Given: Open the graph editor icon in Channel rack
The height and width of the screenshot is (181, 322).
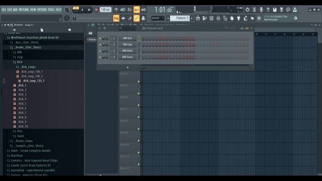Looking at the screenshot, I should coord(242,28).
